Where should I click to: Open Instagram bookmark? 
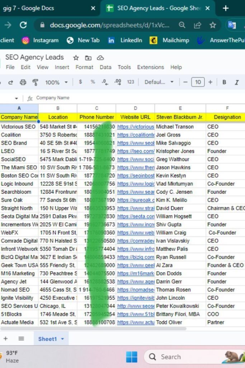click(x=40, y=40)
